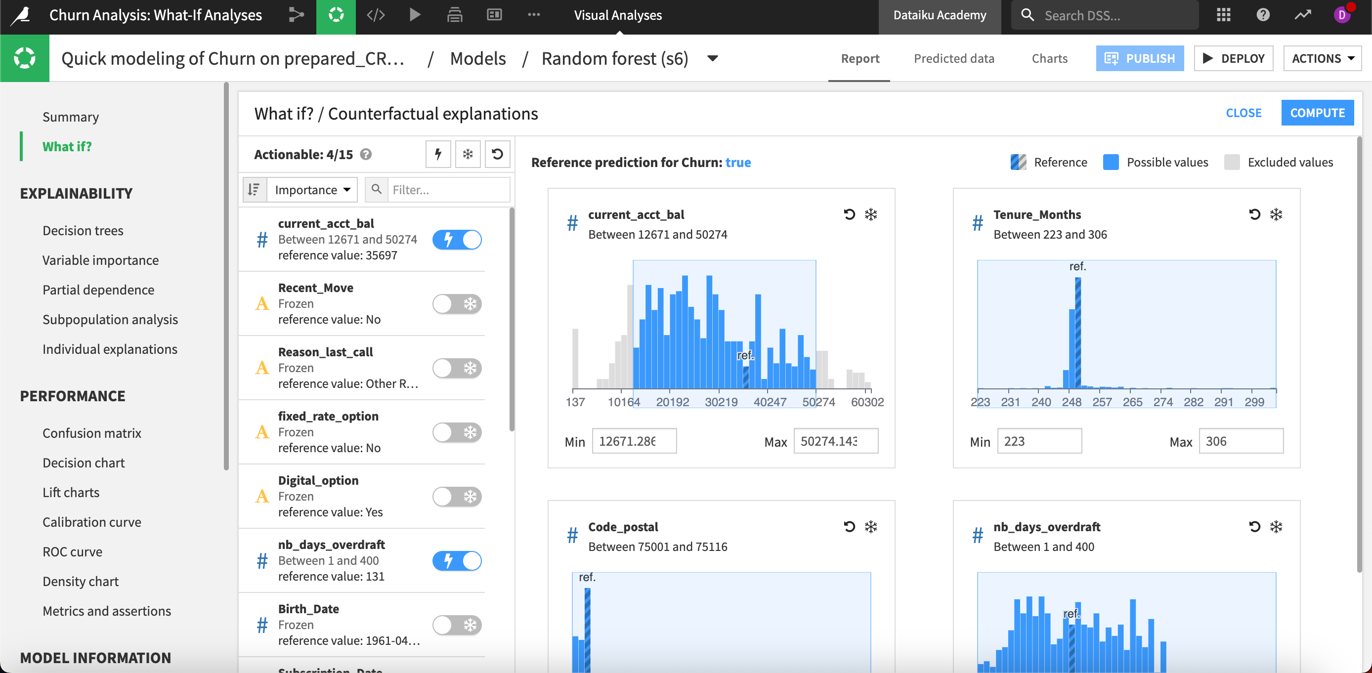Freeze Tenure_Months in its chart card
The width and height of the screenshot is (1372, 673).
point(1276,214)
